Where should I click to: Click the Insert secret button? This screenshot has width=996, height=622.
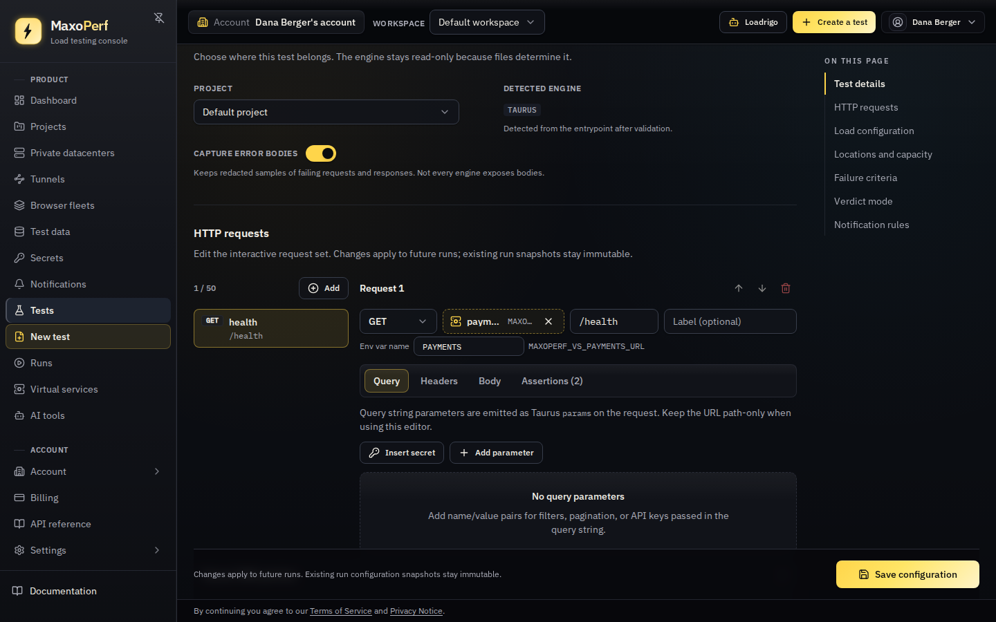click(x=402, y=453)
